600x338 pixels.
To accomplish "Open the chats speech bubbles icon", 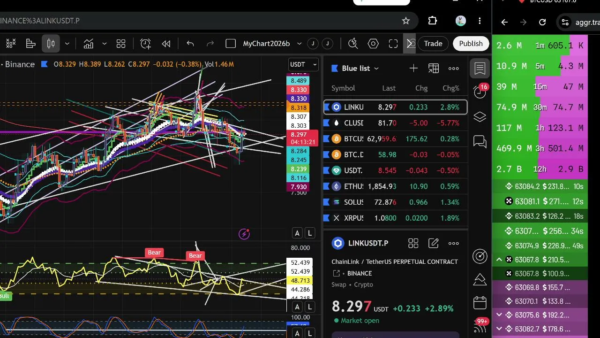I will tap(480, 141).
